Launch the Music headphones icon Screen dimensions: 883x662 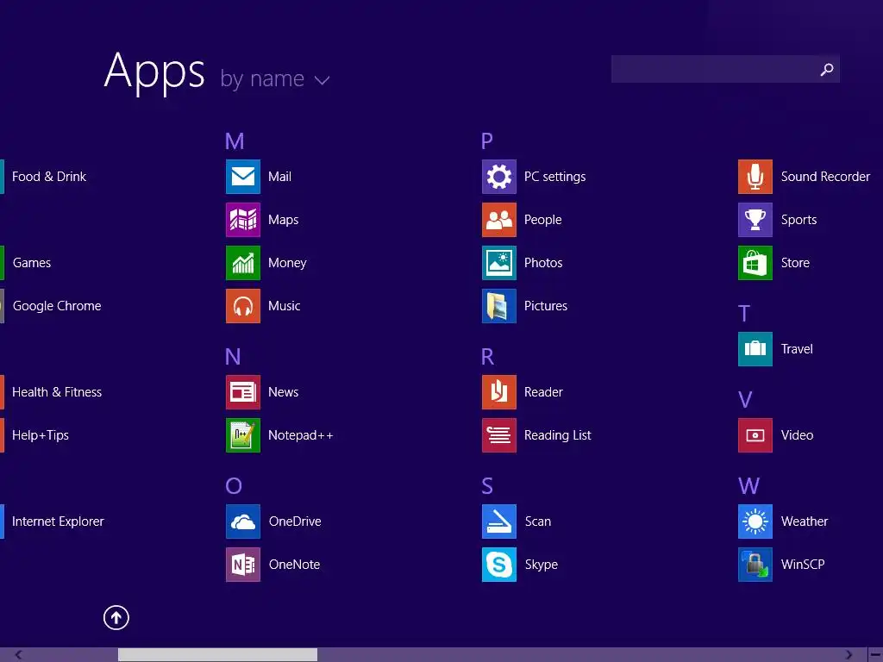243,306
